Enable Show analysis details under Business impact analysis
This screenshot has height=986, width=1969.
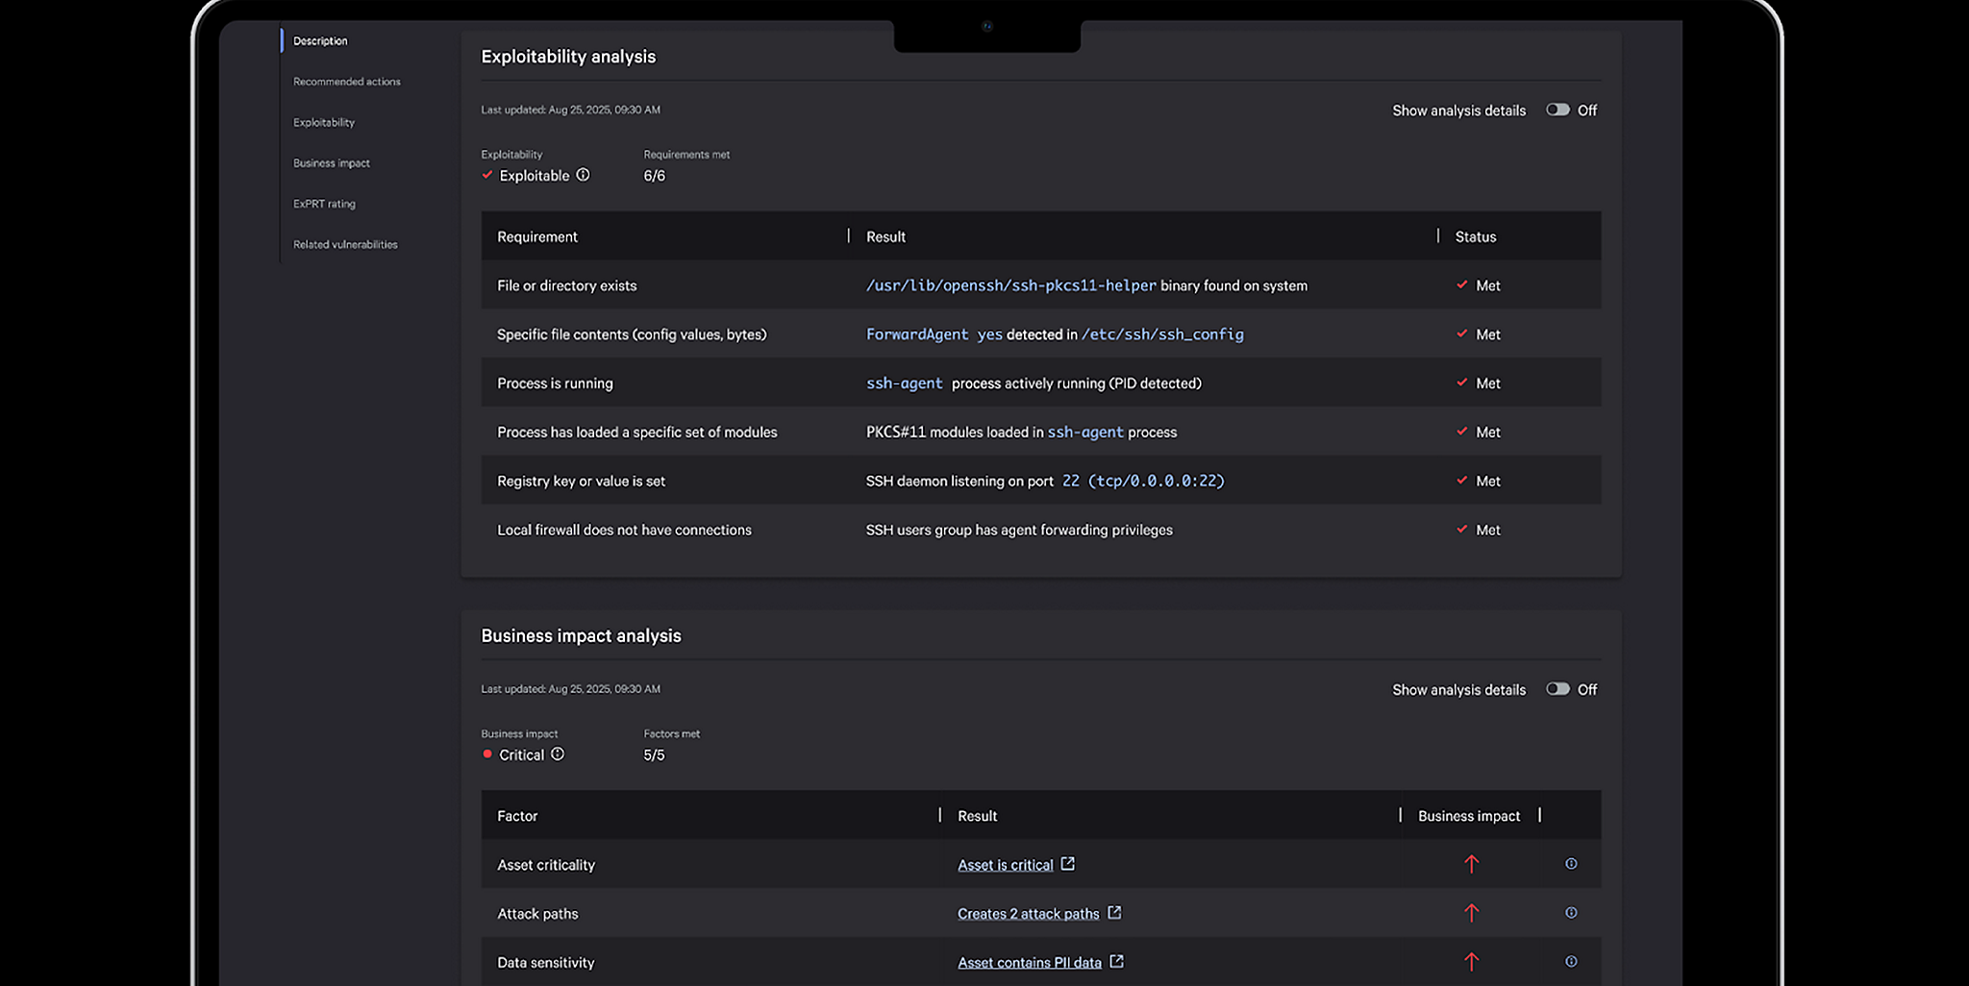pos(1558,689)
